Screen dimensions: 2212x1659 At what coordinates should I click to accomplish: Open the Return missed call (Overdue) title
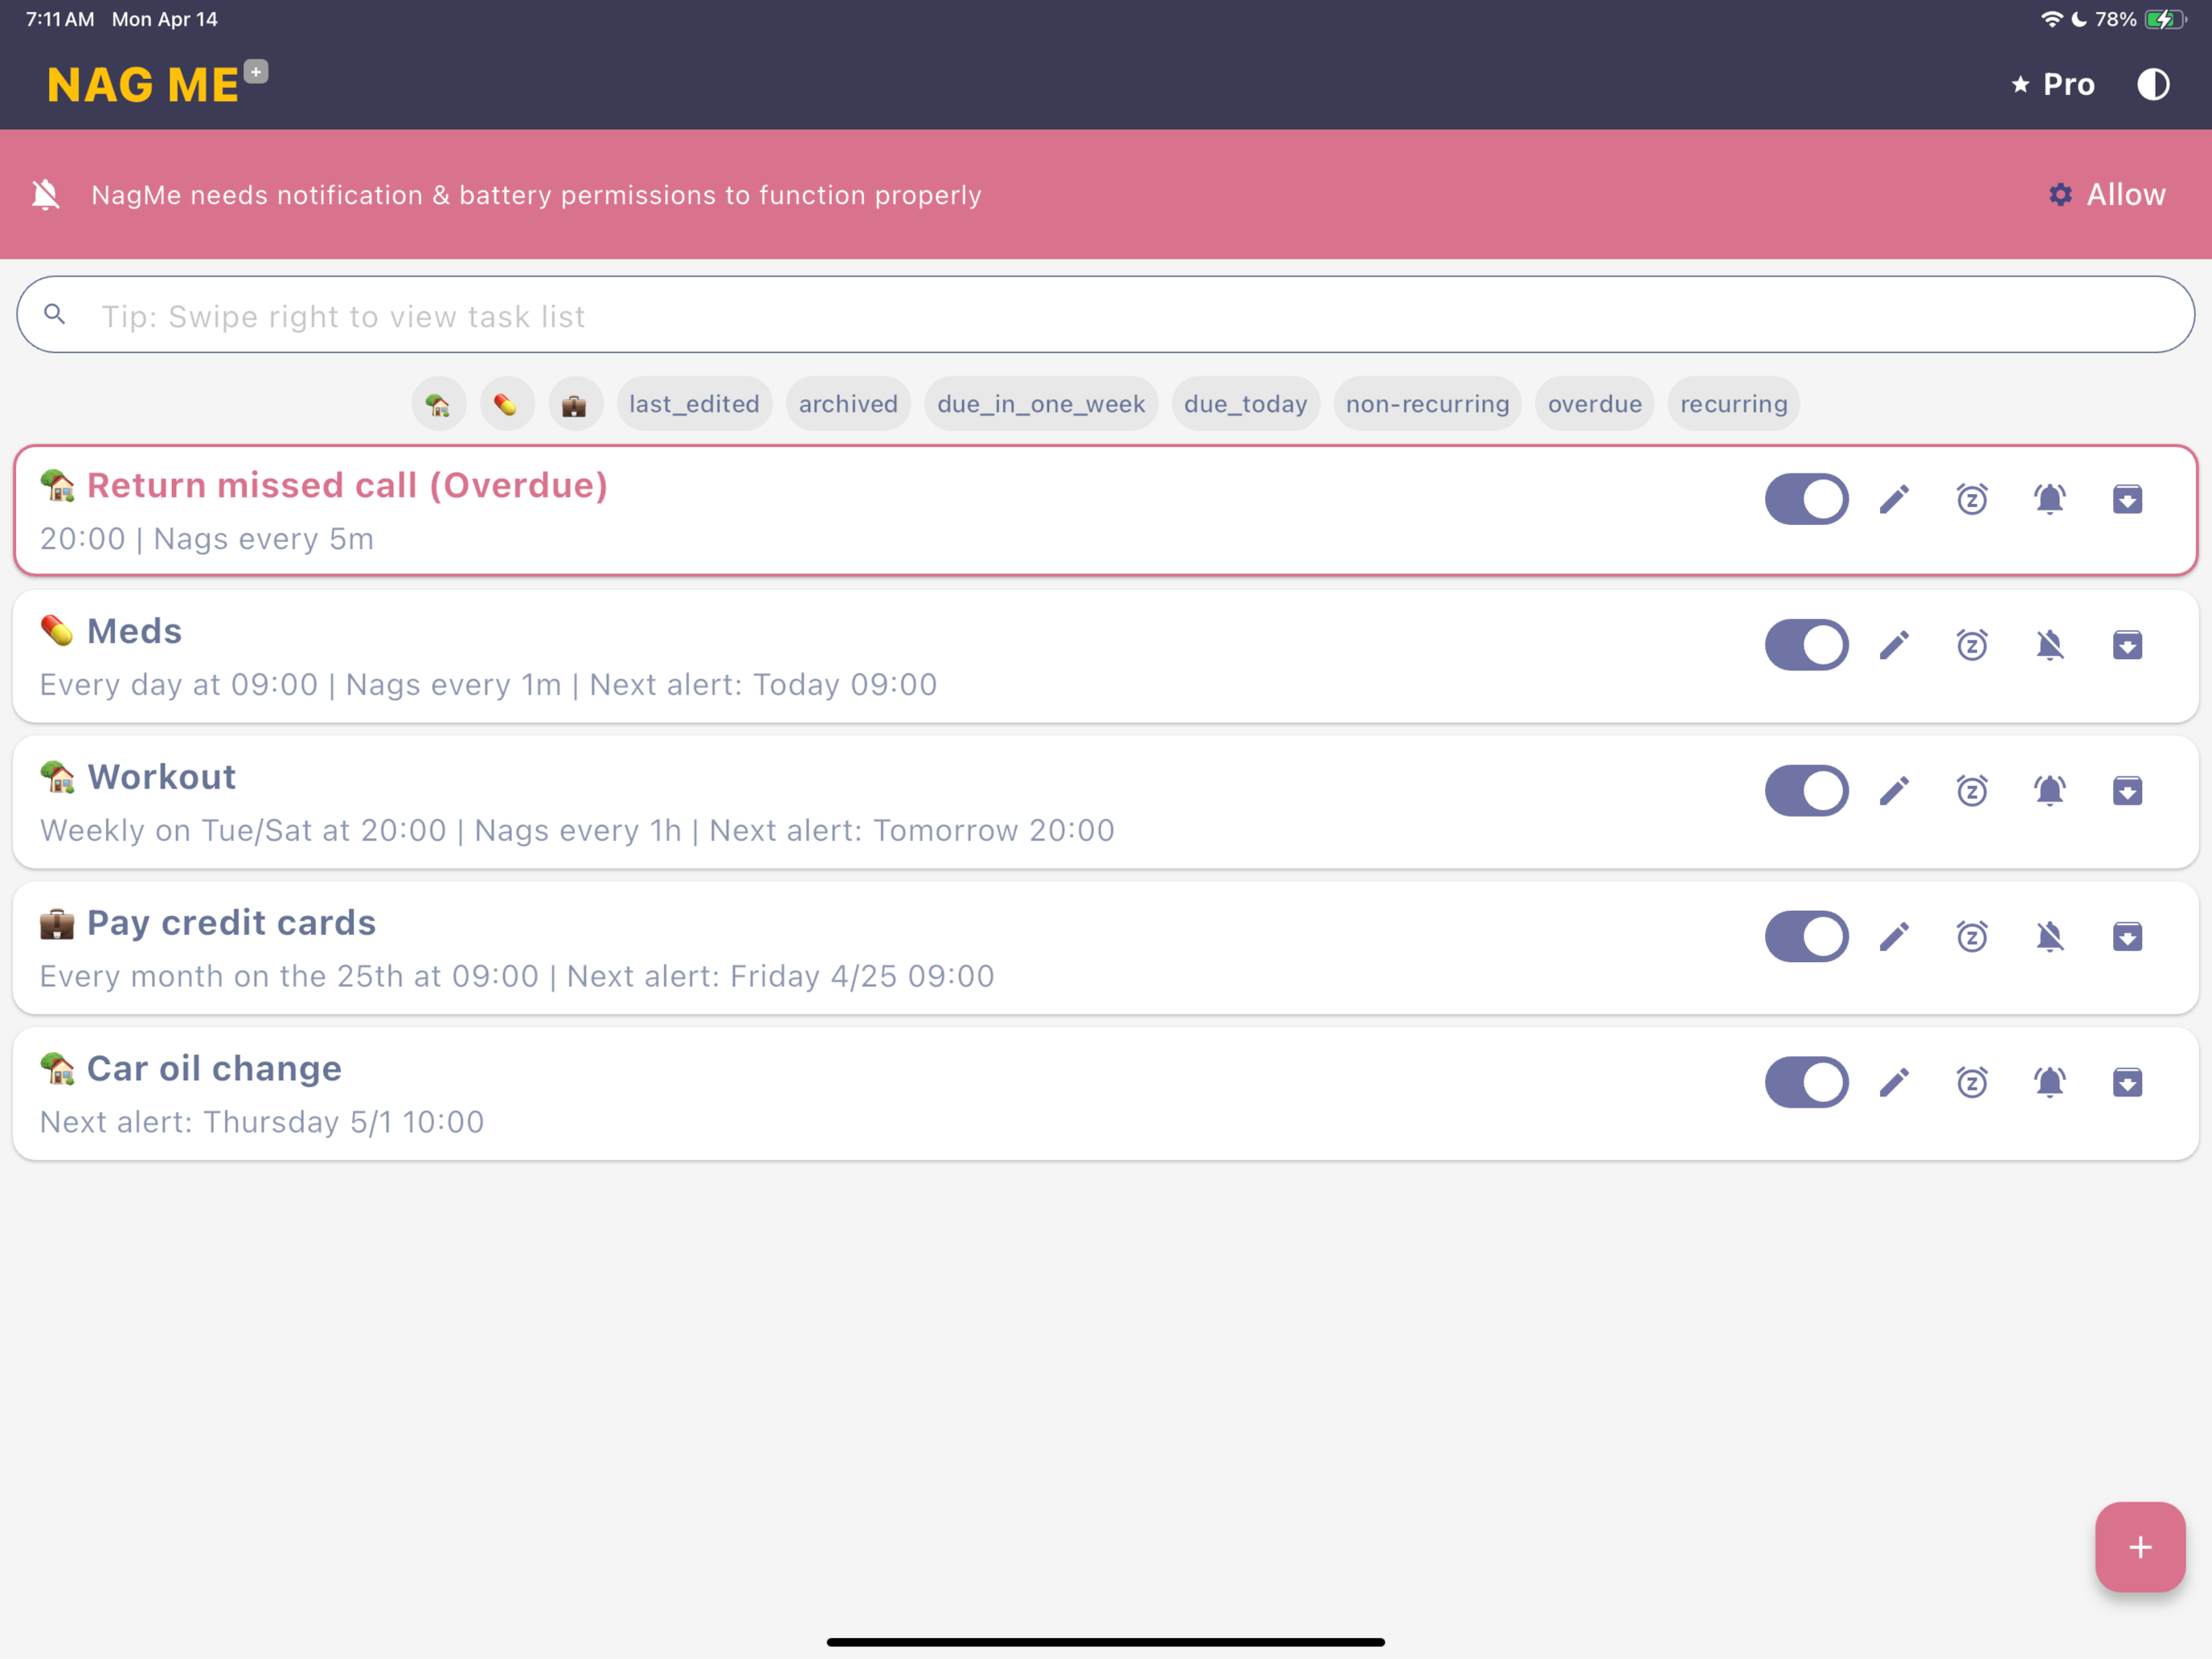pos(347,485)
